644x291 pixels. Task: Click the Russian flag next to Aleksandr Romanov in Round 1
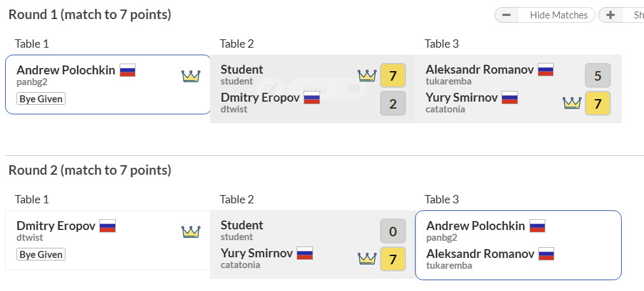(x=545, y=70)
